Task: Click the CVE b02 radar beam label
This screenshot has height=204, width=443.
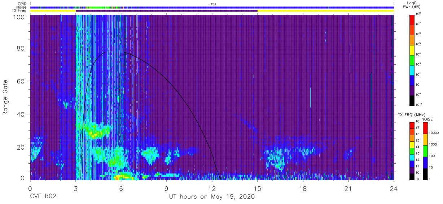Action: (43, 197)
